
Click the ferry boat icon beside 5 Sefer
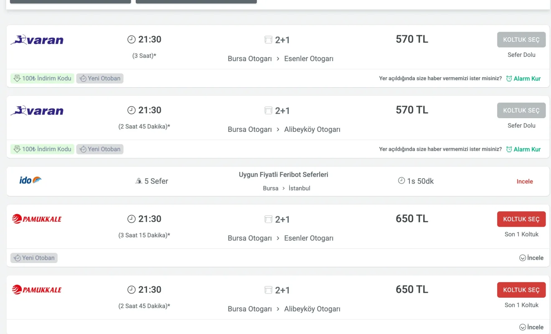tap(139, 181)
